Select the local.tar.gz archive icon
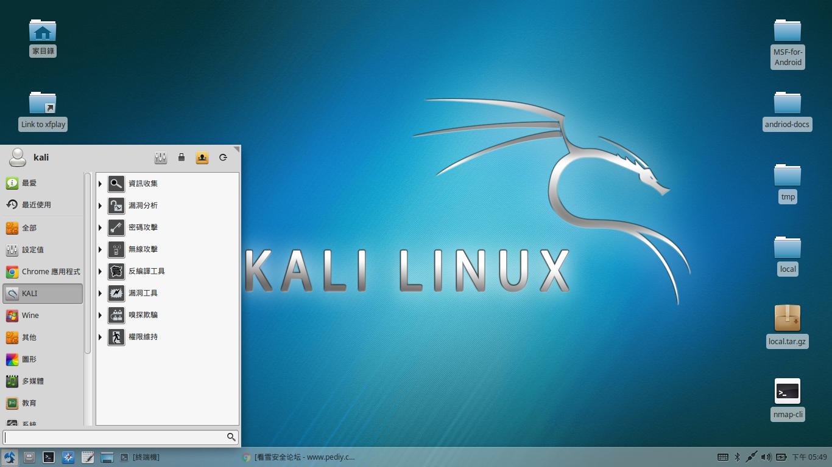Image resolution: width=832 pixels, height=467 pixels. coord(788,327)
